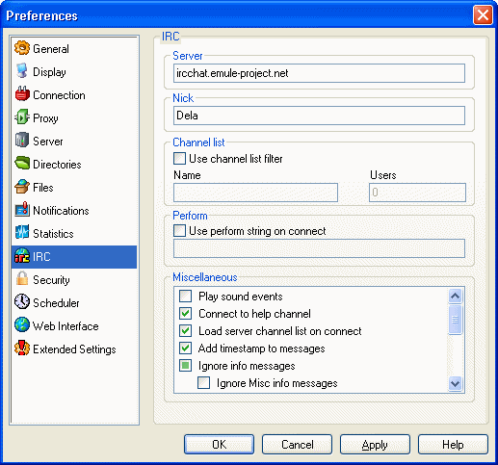Click Miscellaneous list scroll down arrow
Image resolution: width=498 pixels, height=465 pixels.
455,383
